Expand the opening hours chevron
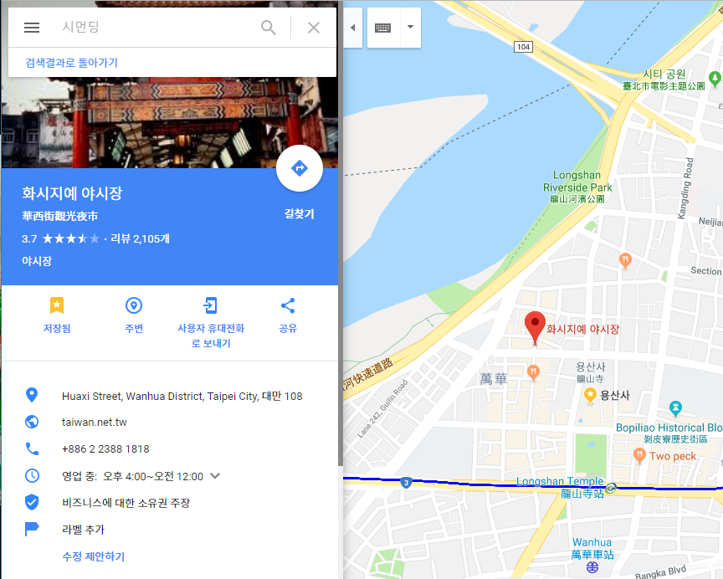 (215, 475)
